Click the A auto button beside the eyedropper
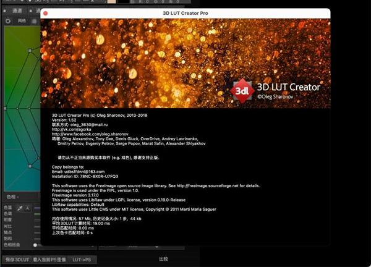 (28, 208)
